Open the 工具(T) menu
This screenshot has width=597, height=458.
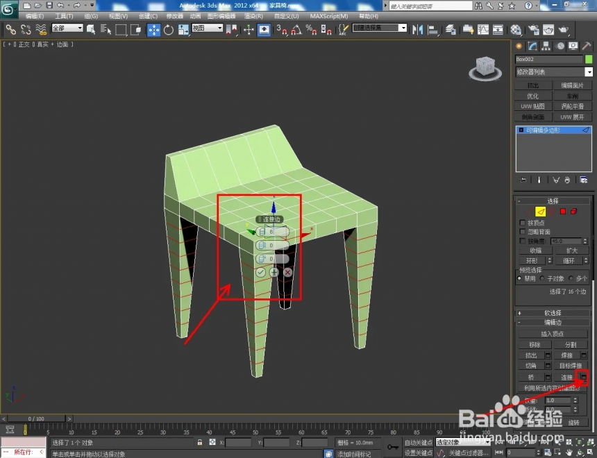tap(64, 16)
